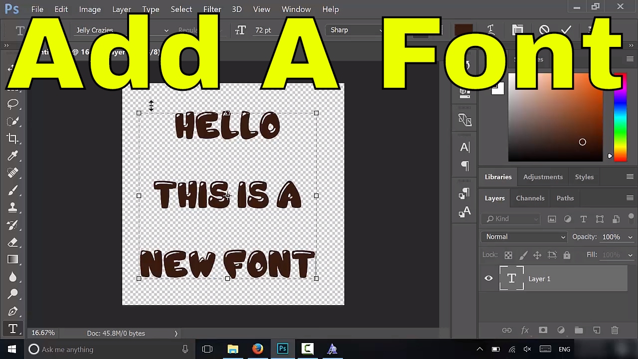Open the Filter menu
638x359 pixels.
212,9
